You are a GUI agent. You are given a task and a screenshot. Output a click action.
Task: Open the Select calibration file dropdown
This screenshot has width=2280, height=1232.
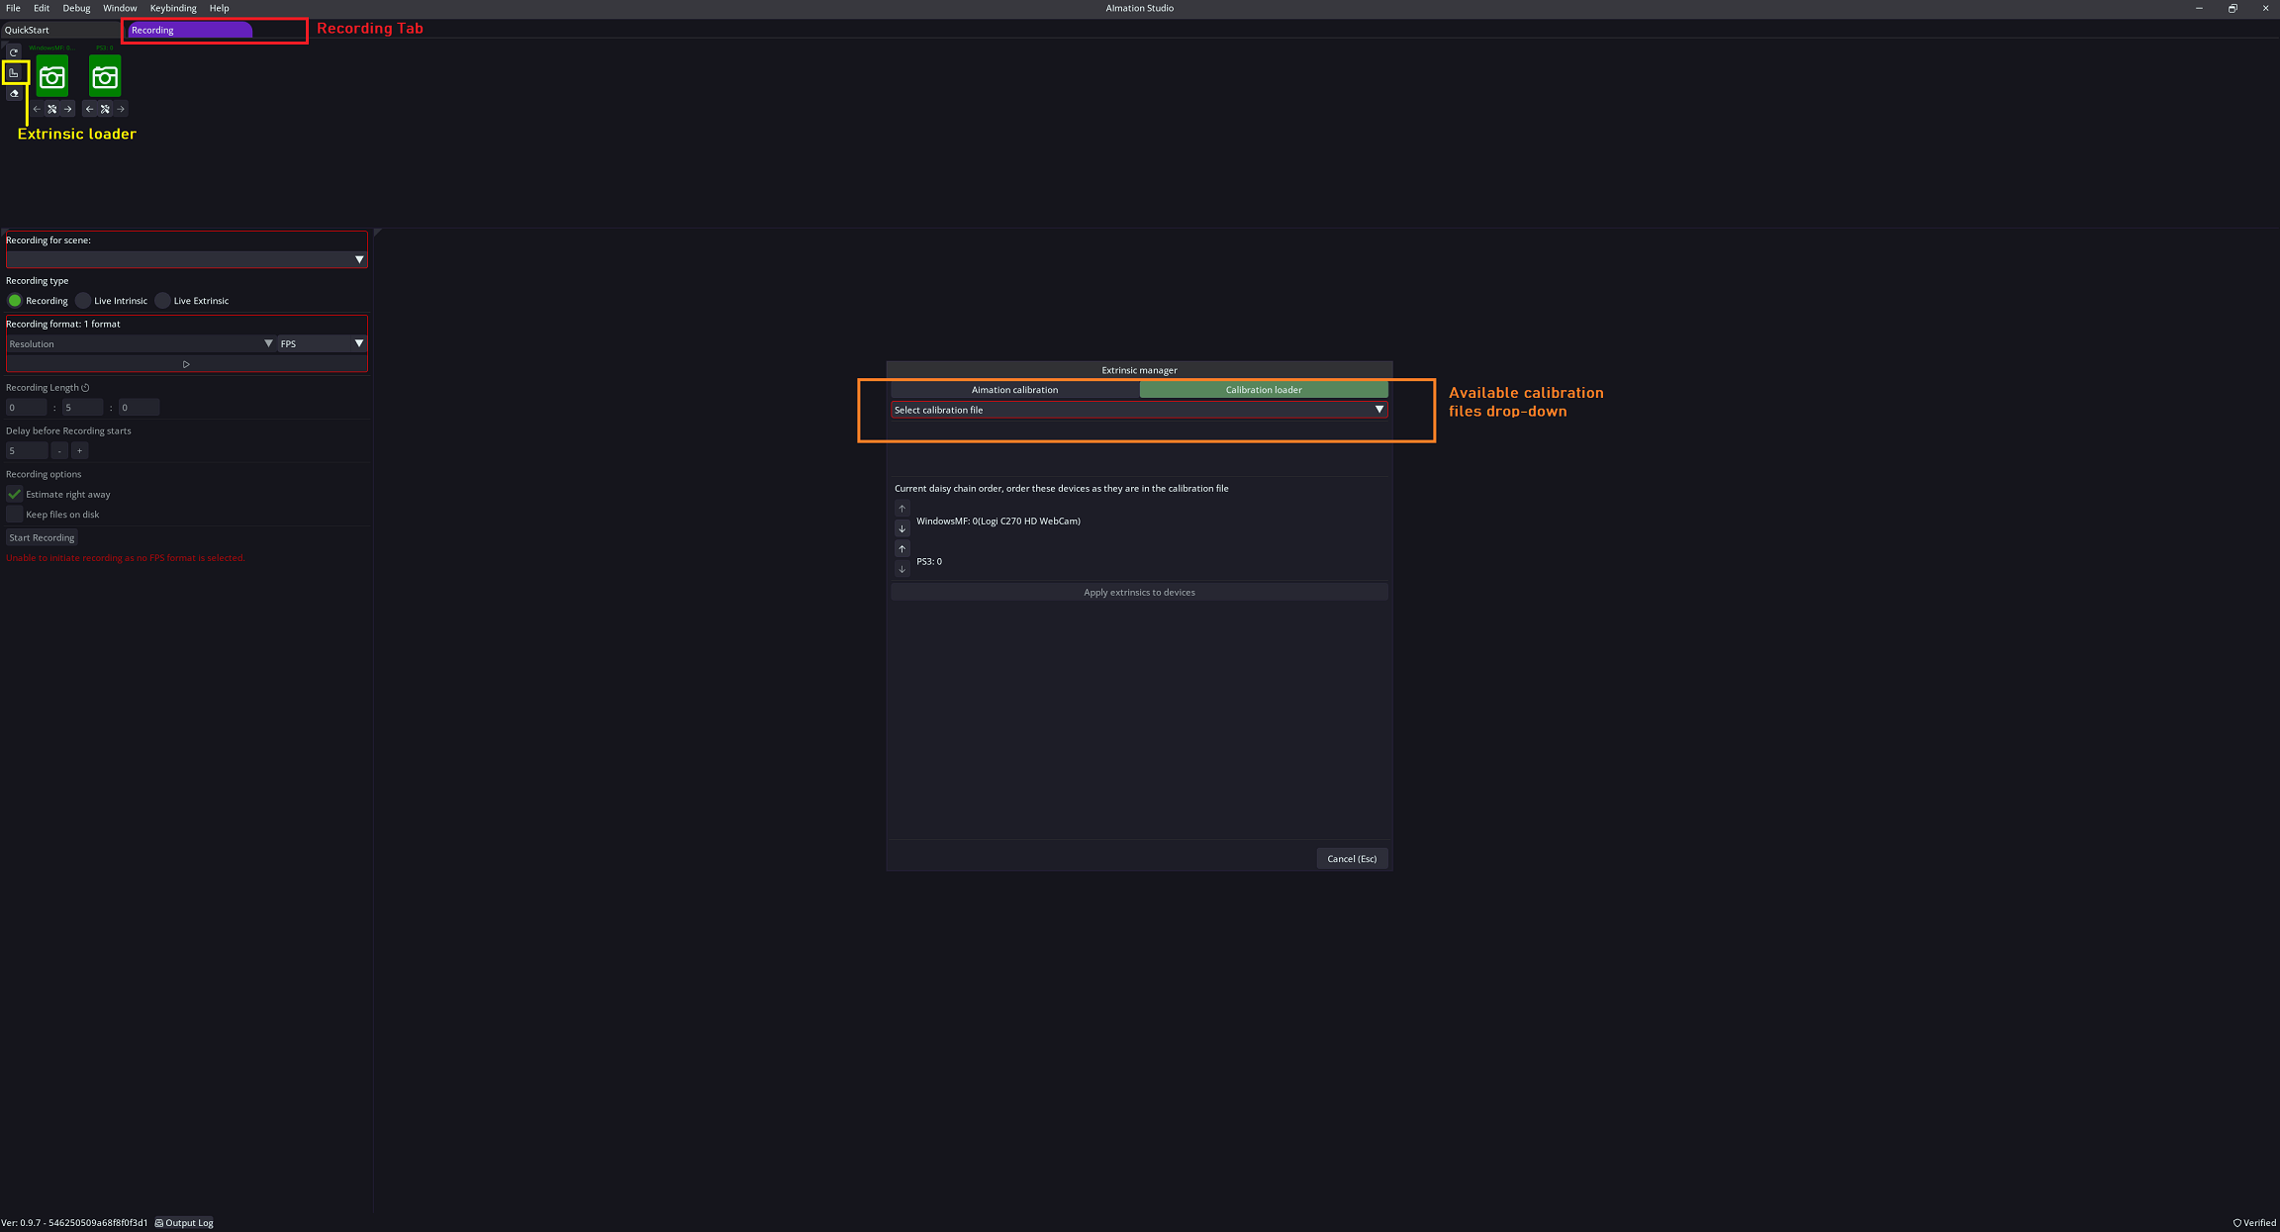point(1138,410)
